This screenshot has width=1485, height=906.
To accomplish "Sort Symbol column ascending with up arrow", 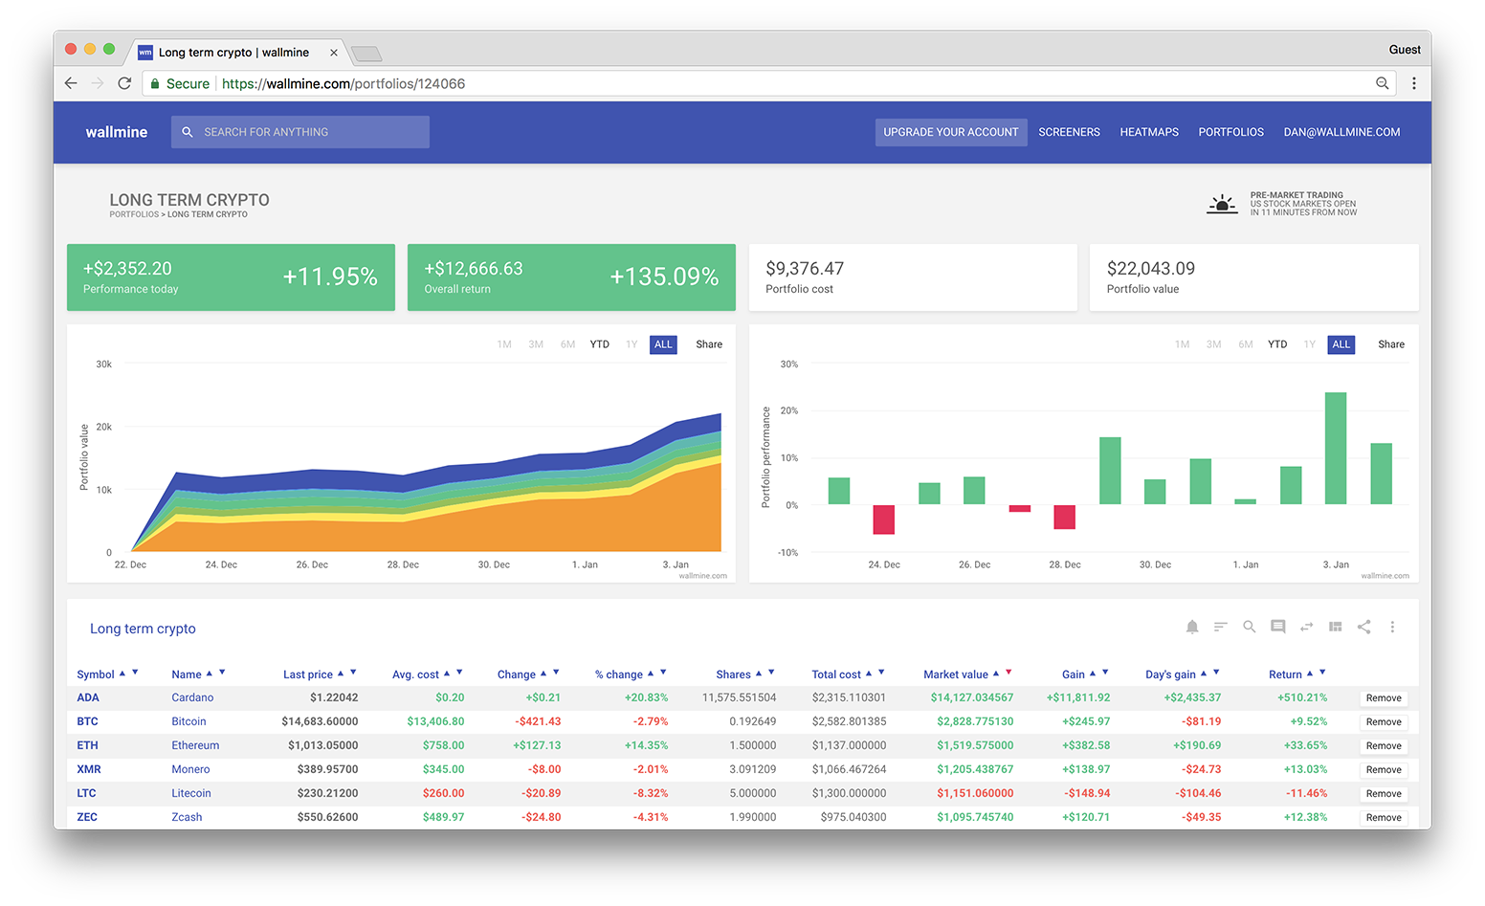I will pos(122,674).
